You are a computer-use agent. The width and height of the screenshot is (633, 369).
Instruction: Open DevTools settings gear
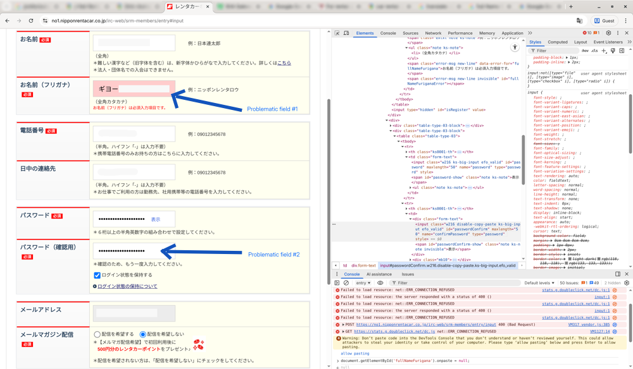[608, 33]
